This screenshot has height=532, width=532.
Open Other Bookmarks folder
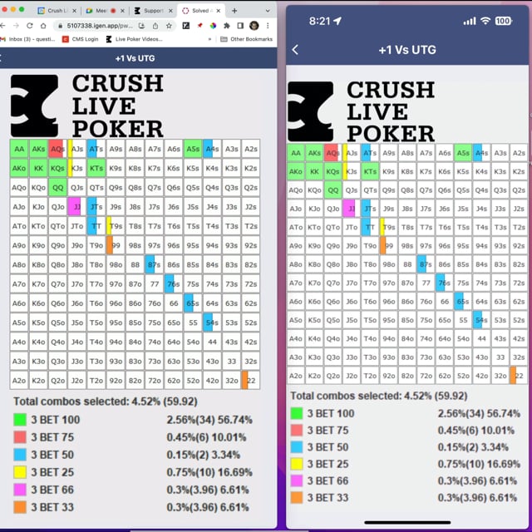tap(247, 39)
